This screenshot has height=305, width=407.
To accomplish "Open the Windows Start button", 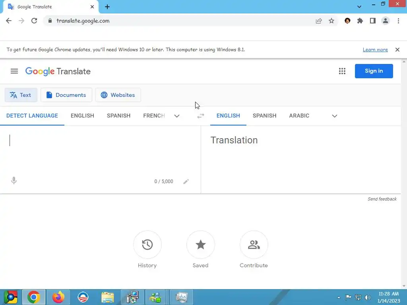I will (10, 297).
